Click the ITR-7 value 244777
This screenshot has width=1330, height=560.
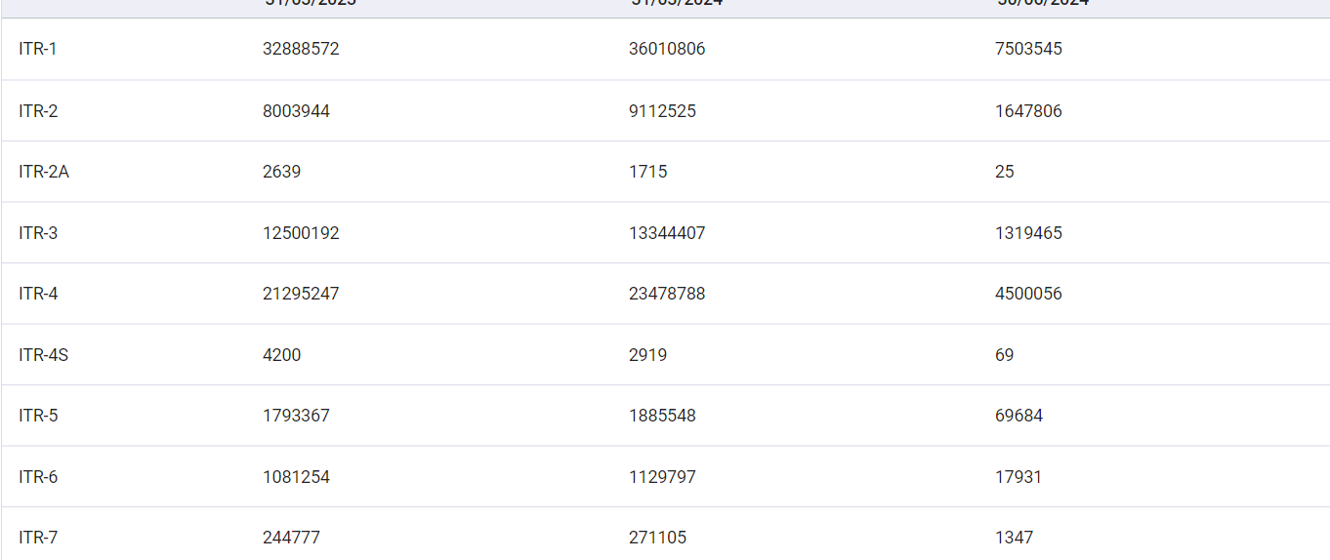[x=291, y=538]
